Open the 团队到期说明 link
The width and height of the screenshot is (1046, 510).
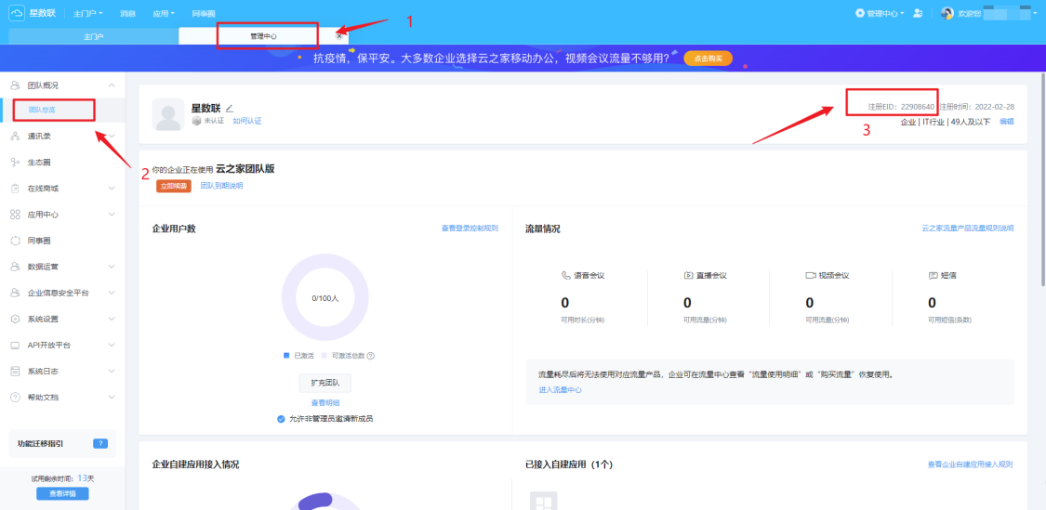click(221, 186)
